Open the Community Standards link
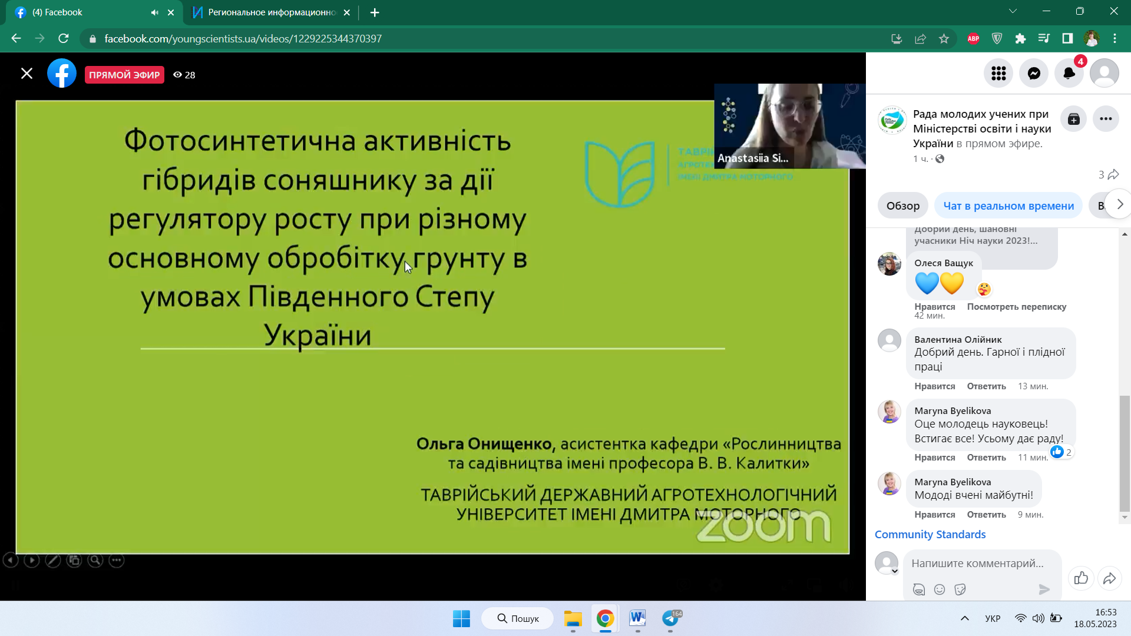This screenshot has width=1131, height=636. click(x=930, y=534)
